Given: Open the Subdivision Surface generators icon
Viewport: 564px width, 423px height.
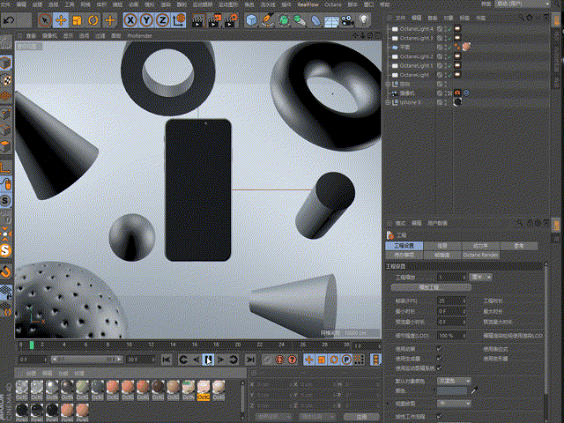Looking at the screenshot, I should tap(284, 20).
